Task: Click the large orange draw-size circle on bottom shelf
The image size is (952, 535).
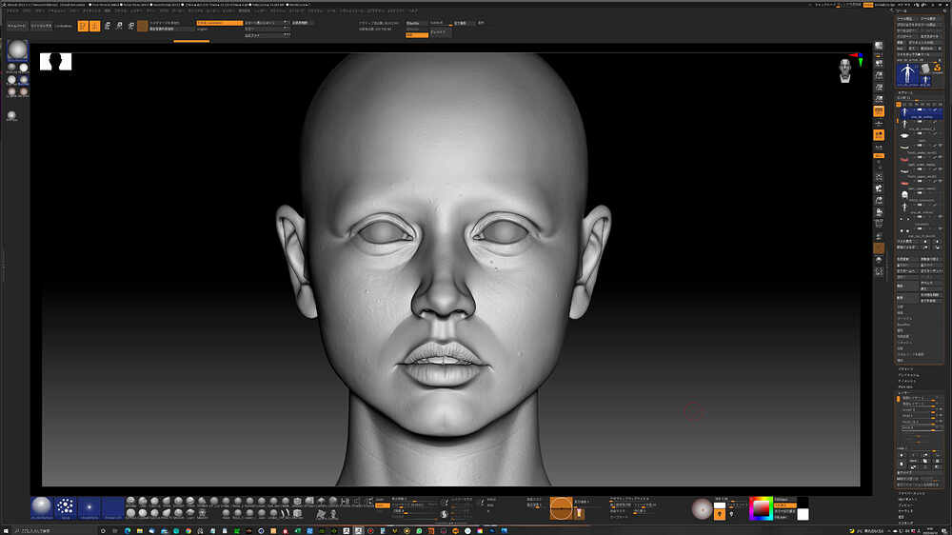Action: pos(561,508)
